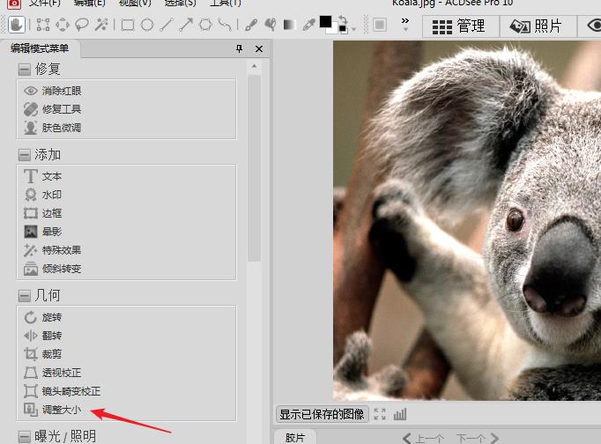Open 消除红眼 red eye removal

pyautogui.click(x=53, y=91)
